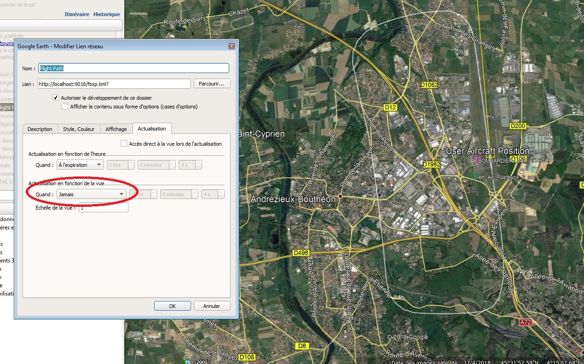Click the 'Chazet' label on map
The image size is (584, 364).
point(238,12)
